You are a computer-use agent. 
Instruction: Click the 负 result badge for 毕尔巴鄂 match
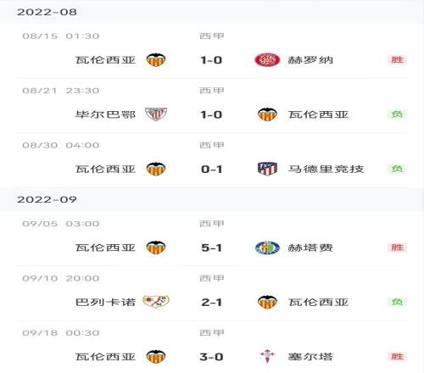click(397, 114)
